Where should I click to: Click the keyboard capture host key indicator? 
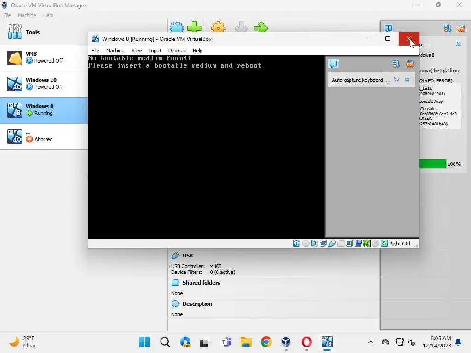(384, 244)
